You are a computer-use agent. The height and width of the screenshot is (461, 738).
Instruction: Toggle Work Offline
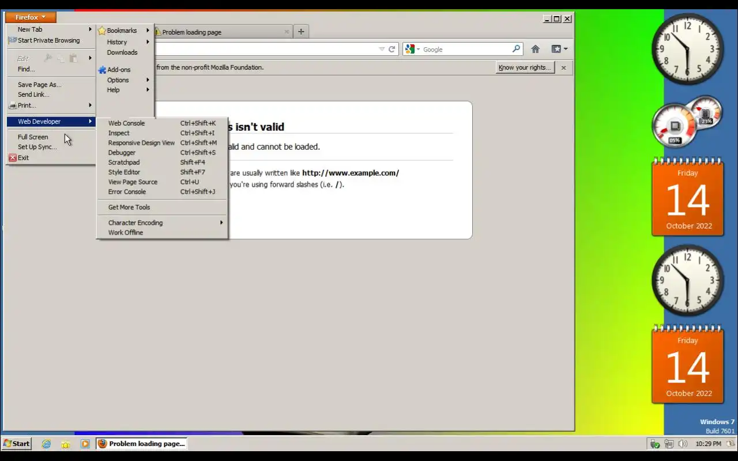coord(162,233)
